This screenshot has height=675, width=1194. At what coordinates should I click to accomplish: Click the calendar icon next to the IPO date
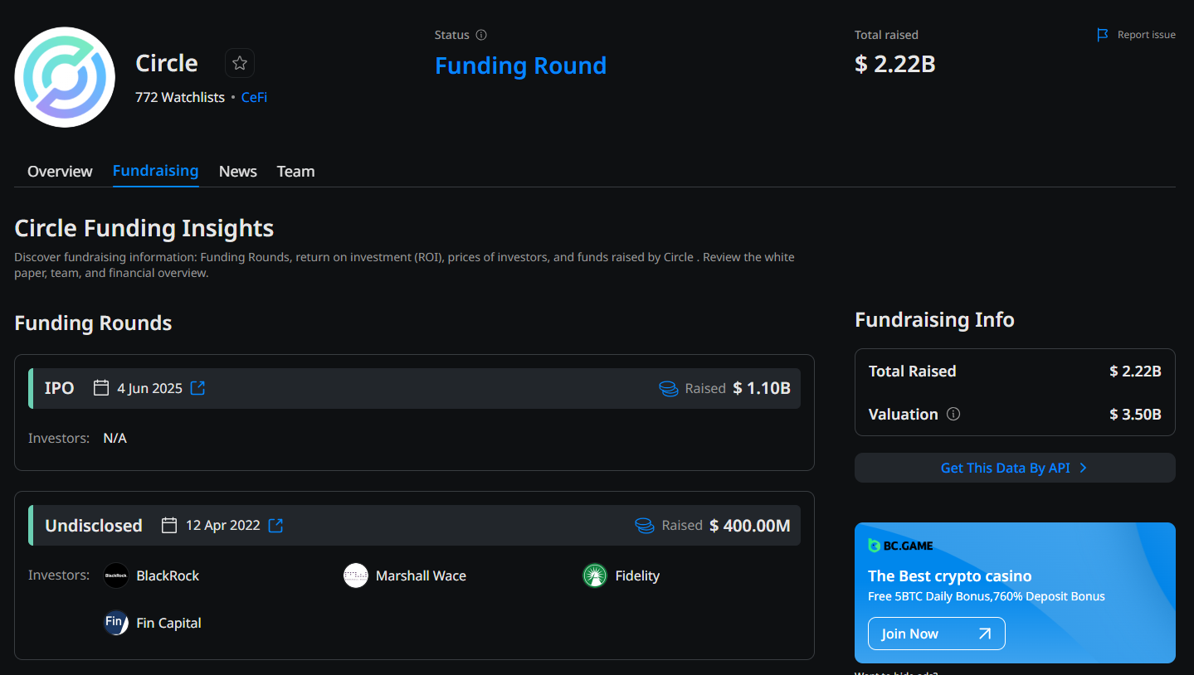100,386
